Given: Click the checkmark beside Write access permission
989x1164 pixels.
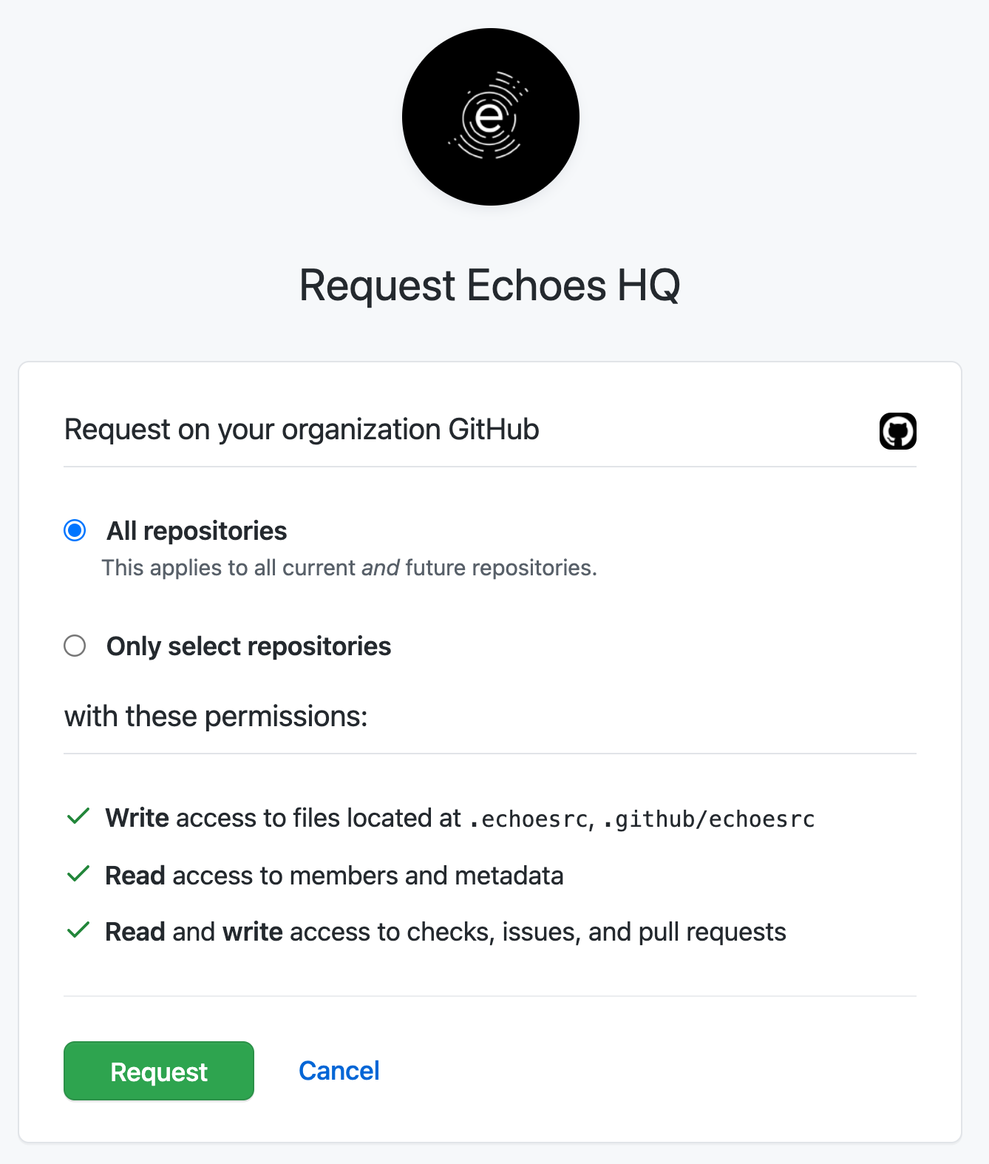Looking at the screenshot, I should coord(78,818).
